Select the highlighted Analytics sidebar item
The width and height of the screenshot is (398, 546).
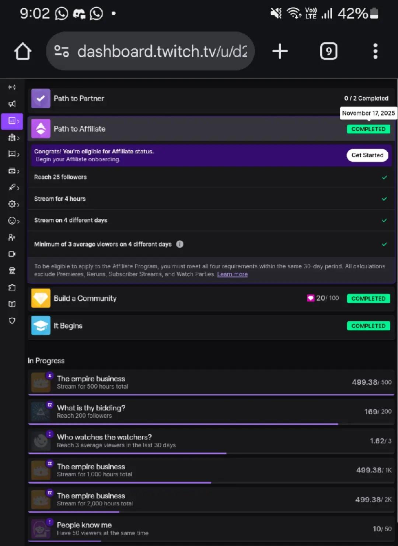pyautogui.click(x=12, y=121)
